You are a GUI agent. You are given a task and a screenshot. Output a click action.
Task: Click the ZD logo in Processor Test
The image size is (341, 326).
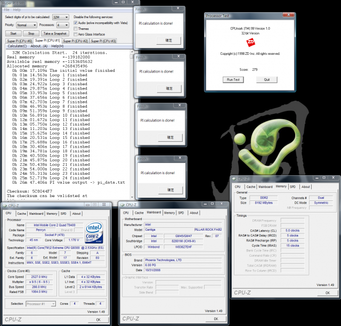tap(250, 42)
